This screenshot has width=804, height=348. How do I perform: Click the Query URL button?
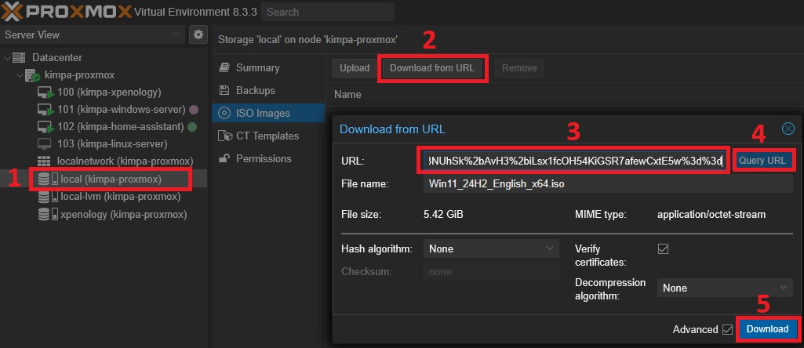[764, 160]
